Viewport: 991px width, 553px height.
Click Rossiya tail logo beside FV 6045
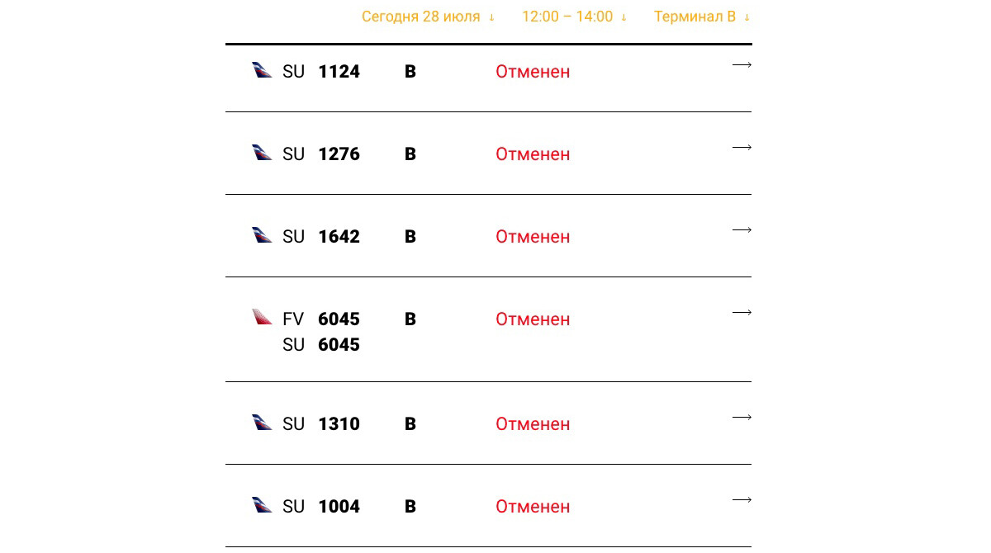262,317
